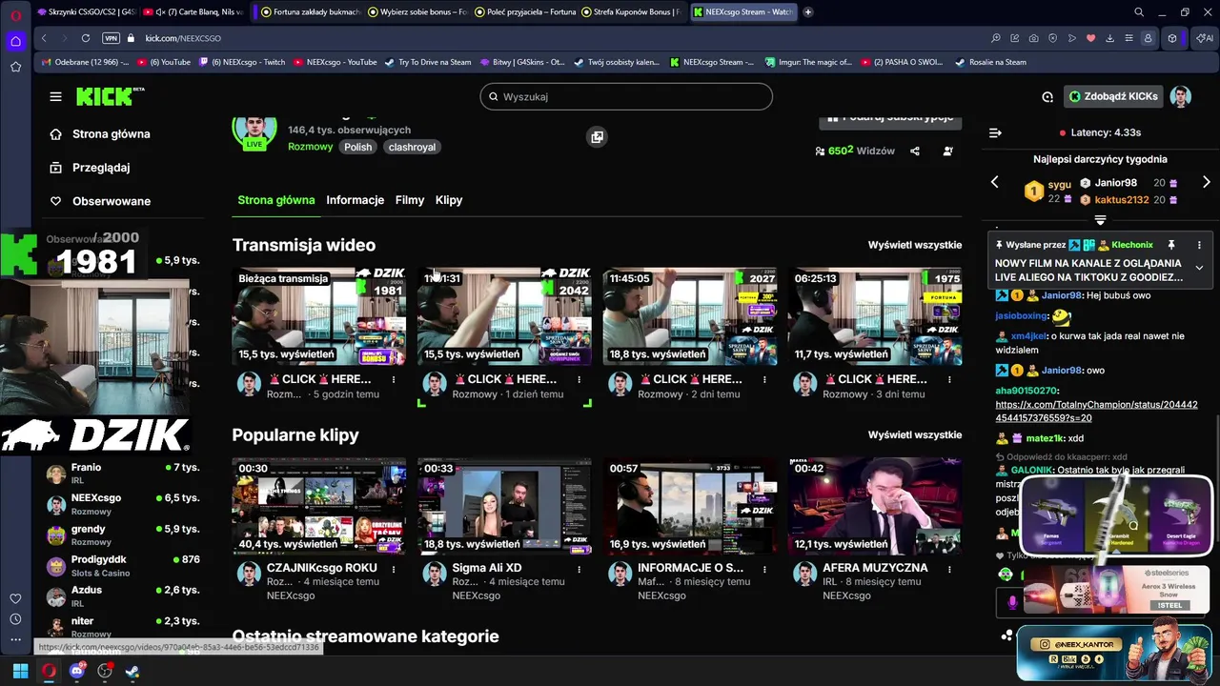Viewport: 1220px width, 686px height.
Task: Go back to the previous page
Action: pyautogui.click(x=44, y=38)
